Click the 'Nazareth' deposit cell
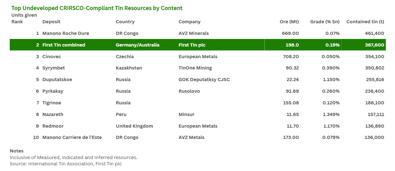The width and height of the screenshot is (395, 171). (53, 114)
